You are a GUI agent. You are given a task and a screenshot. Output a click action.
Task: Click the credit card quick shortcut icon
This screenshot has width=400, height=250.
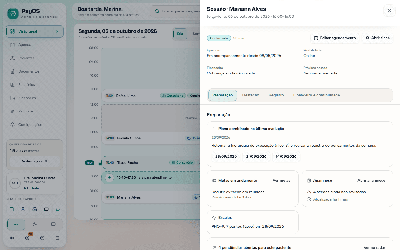click(46, 209)
